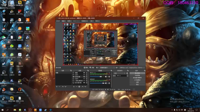This screenshot has width=200, height=112.
Task: Mute the microphone Aux speaker icon
Action: 106,77
